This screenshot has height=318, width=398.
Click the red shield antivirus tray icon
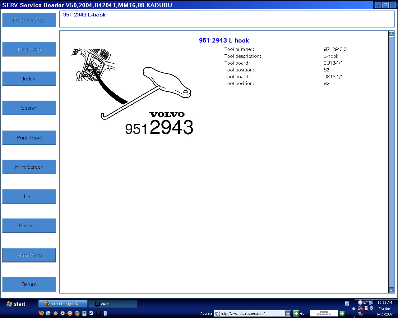pos(372,308)
